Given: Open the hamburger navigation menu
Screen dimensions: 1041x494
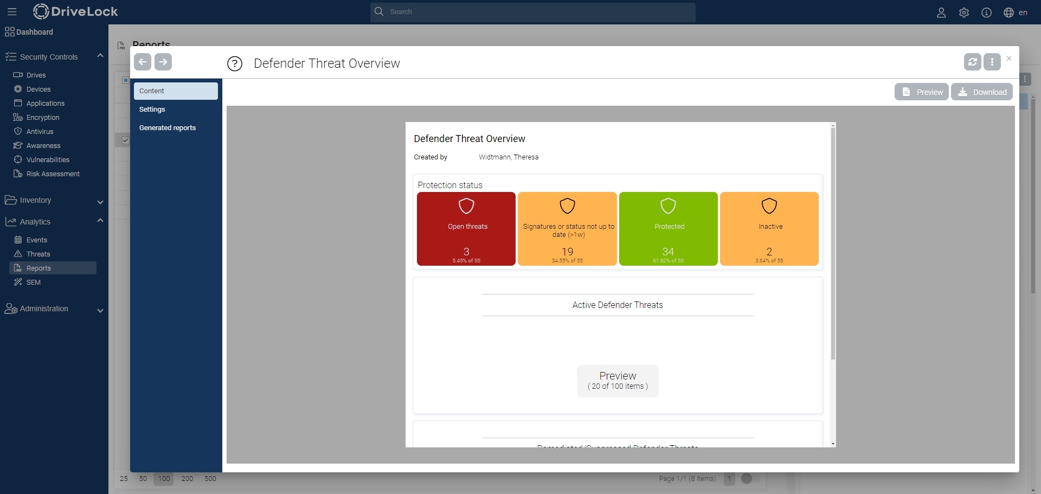Looking at the screenshot, I should (x=12, y=11).
